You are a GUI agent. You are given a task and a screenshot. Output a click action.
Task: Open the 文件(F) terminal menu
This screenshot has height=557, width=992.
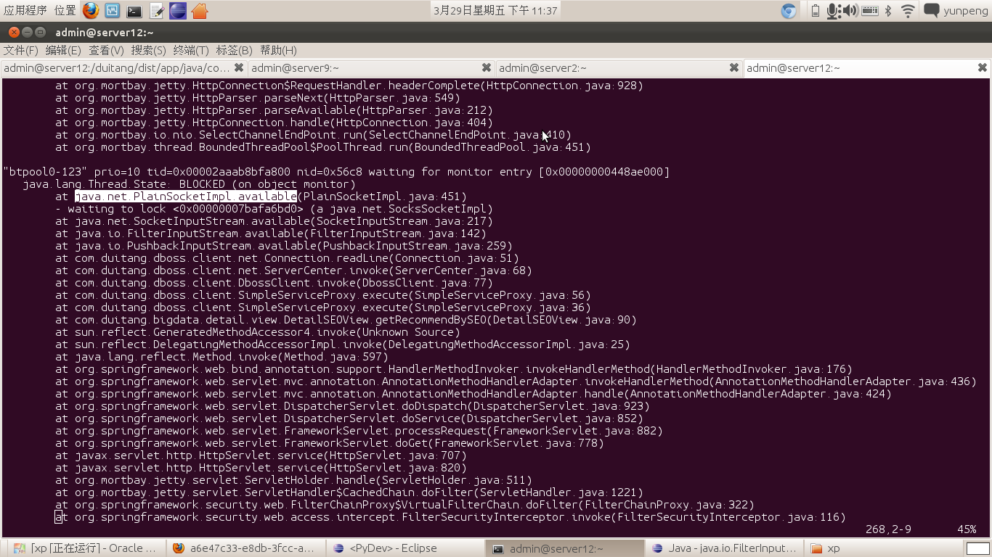(20, 50)
